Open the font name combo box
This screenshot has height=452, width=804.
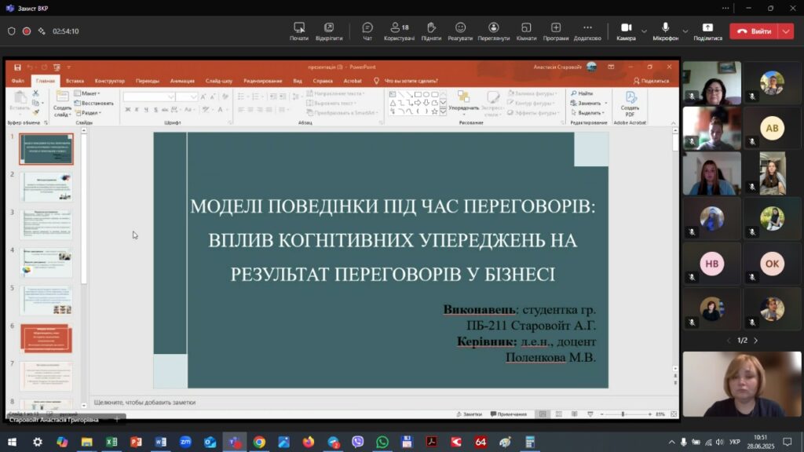[149, 97]
